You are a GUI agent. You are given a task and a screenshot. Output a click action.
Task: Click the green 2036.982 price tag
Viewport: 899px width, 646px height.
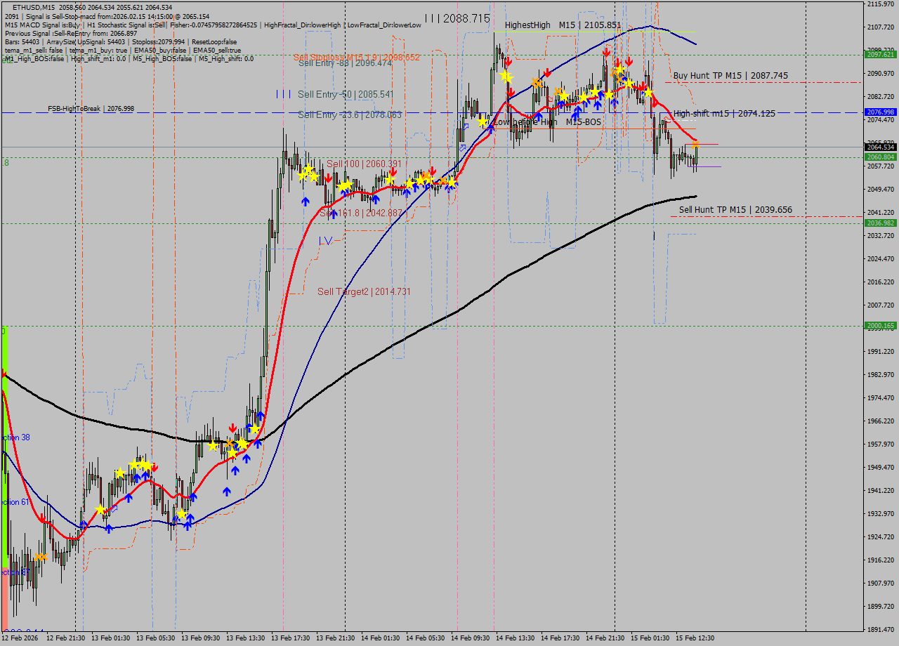880,223
